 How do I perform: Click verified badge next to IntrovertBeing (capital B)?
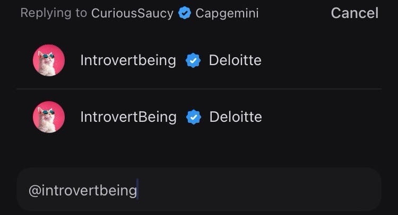pos(194,117)
